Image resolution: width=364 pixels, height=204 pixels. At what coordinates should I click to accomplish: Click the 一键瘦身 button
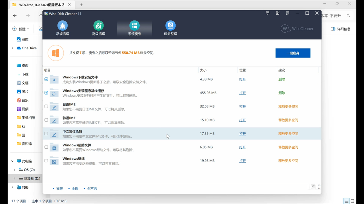pyautogui.click(x=293, y=53)
